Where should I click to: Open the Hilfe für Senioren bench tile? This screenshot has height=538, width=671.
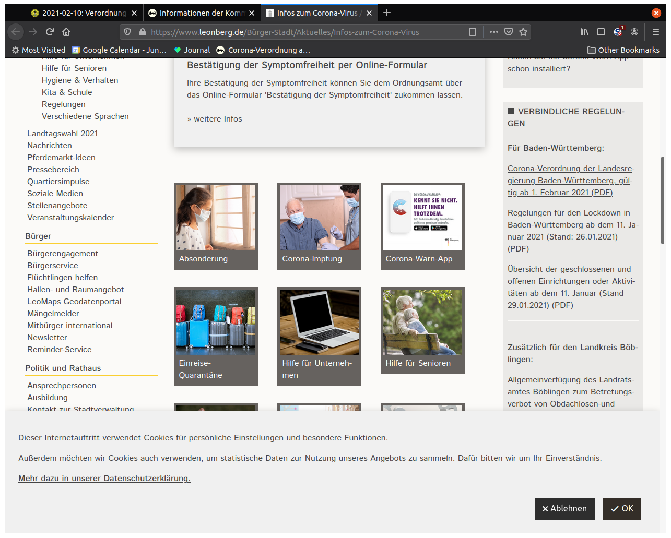pos(422,330)
